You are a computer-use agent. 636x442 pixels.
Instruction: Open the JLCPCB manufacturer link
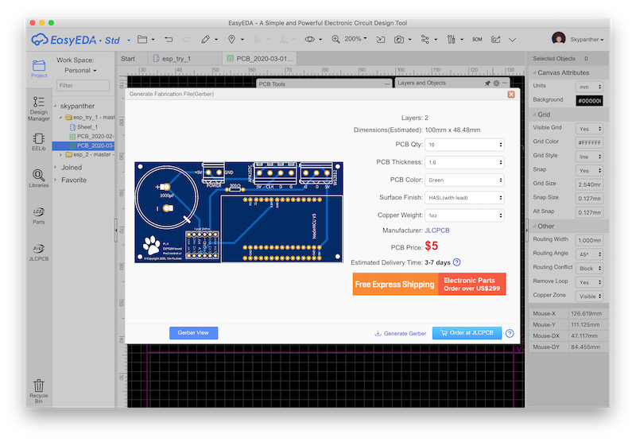(x=436, y=231)
